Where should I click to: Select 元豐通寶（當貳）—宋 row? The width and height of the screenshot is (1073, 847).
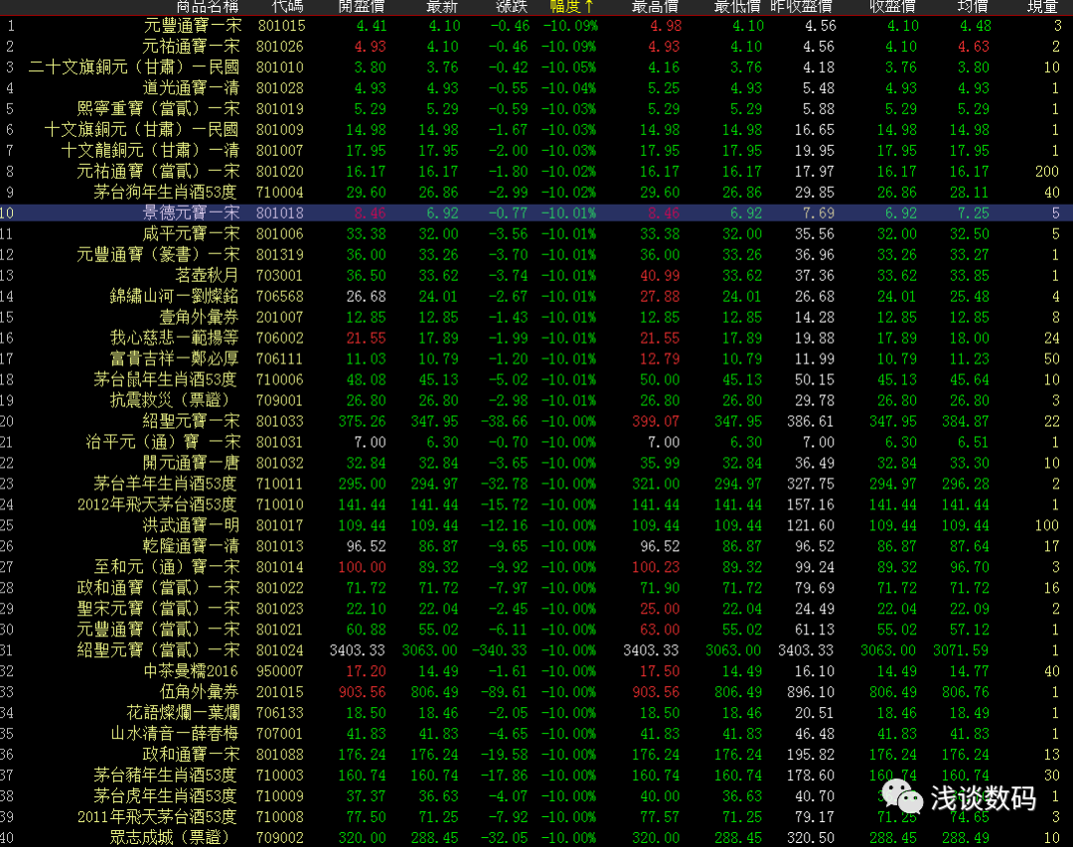tap(536, 630)
